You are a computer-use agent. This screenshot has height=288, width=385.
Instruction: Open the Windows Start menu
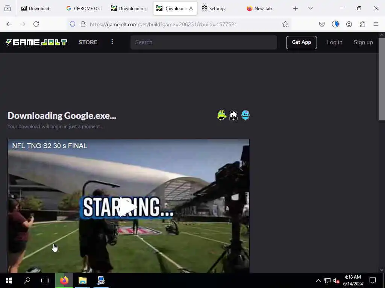tap(9, 280)
